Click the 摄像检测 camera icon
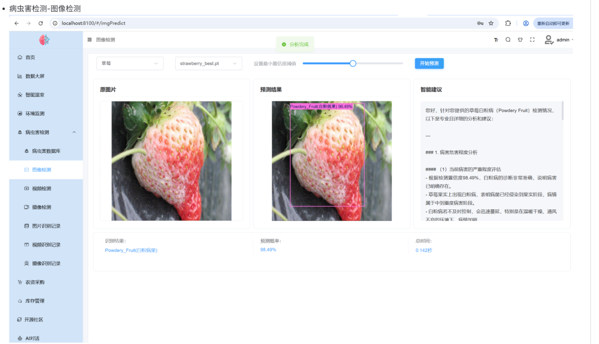599x344 pixels. (27, 207)
